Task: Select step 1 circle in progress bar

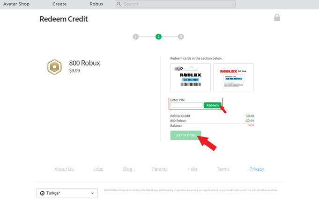Action: coord(136,36)
